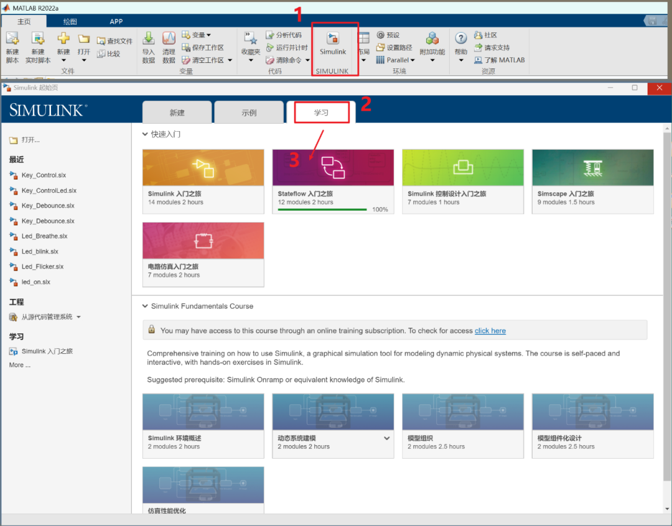Click Learn MATLAB (了解 MATLAB)
Viewport: 672px width, 526px height.
click(499, 60)
